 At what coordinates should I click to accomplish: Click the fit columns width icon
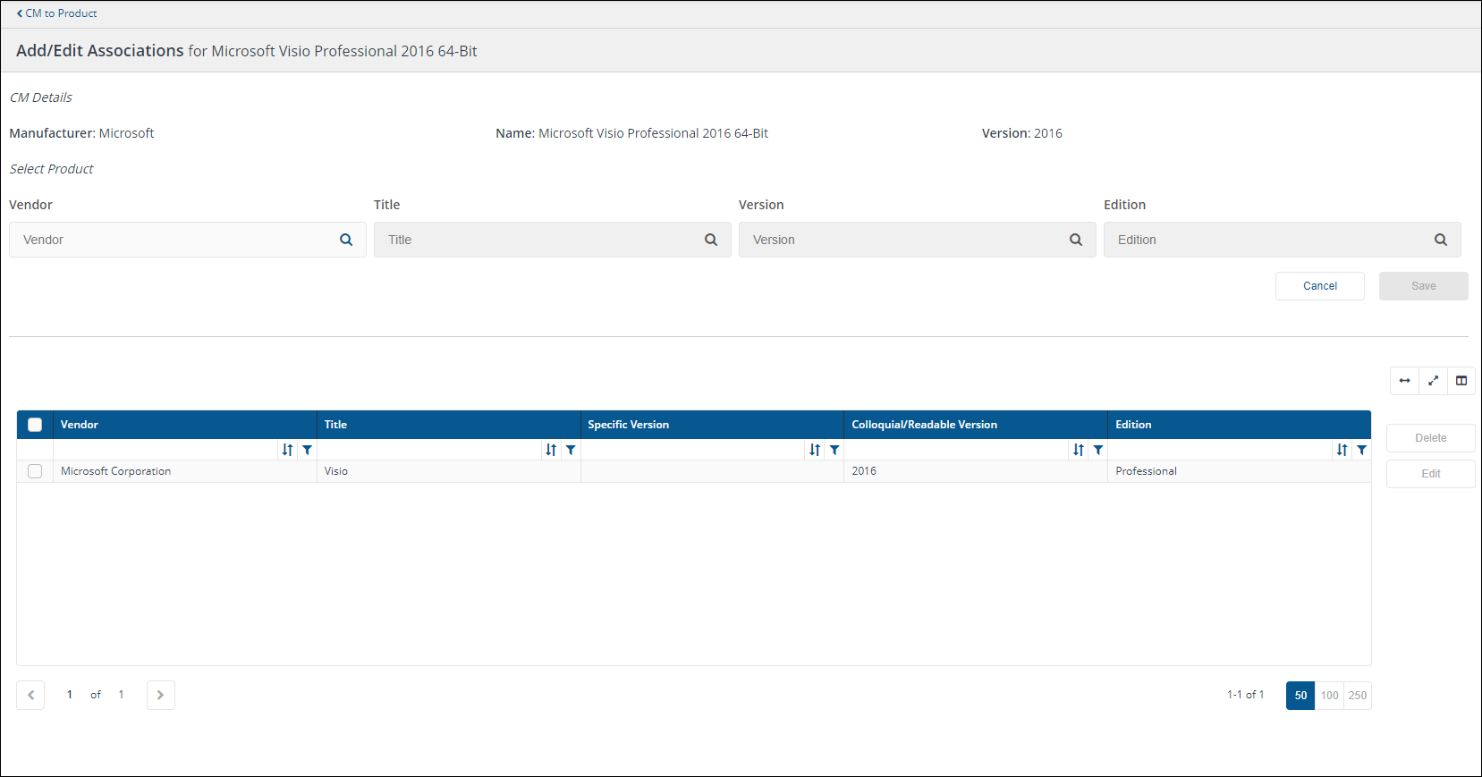[x=1404, y=381]
